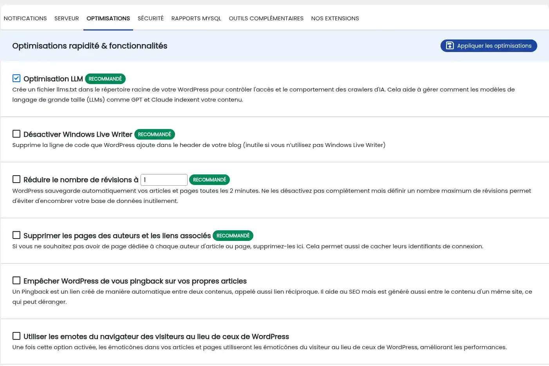This screenshot has height=366, width=549.
Task: Toggle Utiliser les emotes du navigateur checkbox
Action: pyautogui.click(x=16, y=336)
